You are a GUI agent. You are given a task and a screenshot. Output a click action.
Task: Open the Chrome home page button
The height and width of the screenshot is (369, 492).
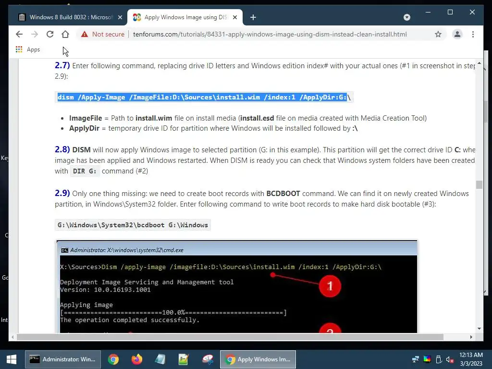[65, 34]
